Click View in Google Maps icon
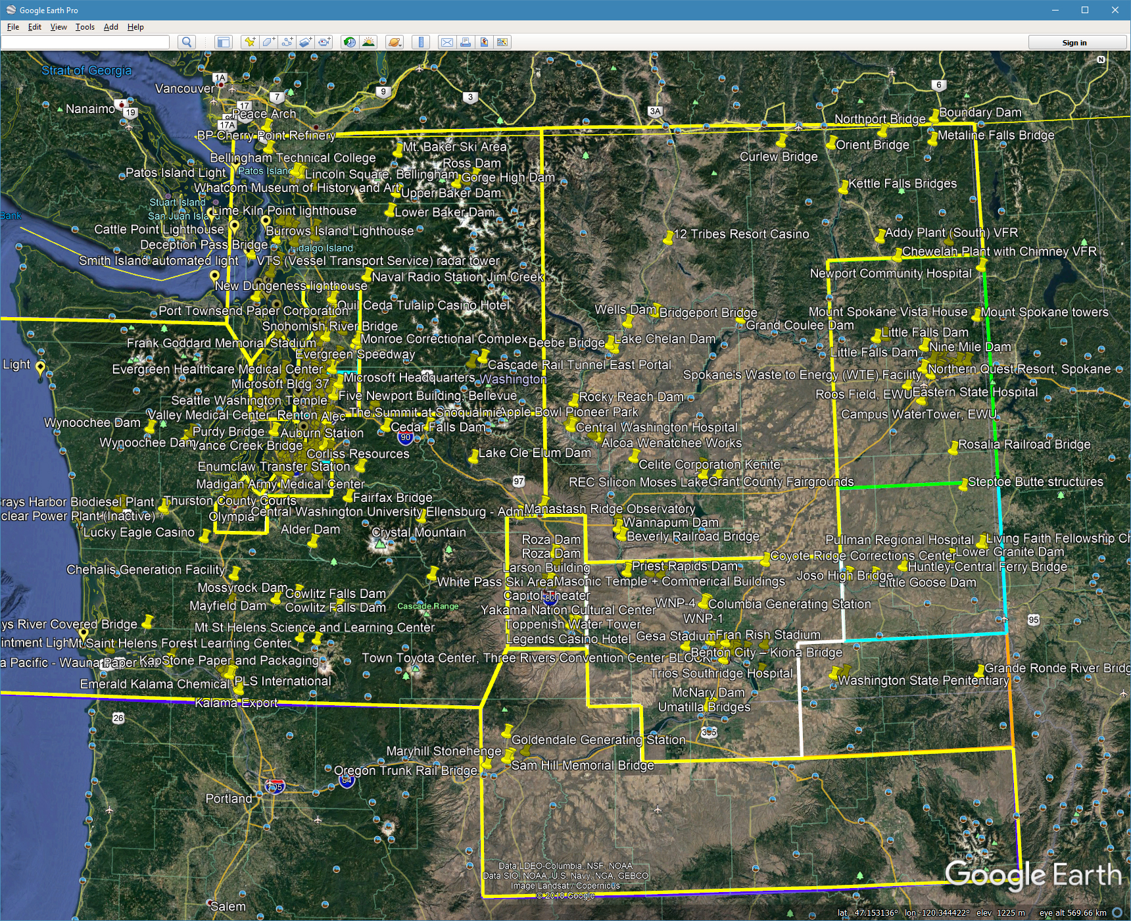The width and height of the screenshot is (1131, 921). [x=502, y=42]
